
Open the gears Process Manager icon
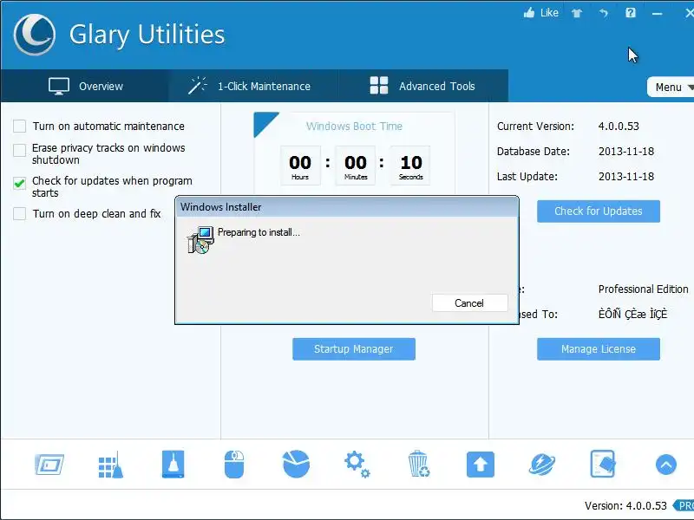(357, 465)
